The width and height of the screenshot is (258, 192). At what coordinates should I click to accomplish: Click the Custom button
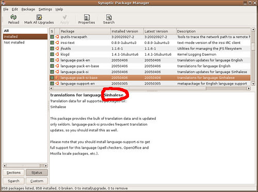(37, 181)
